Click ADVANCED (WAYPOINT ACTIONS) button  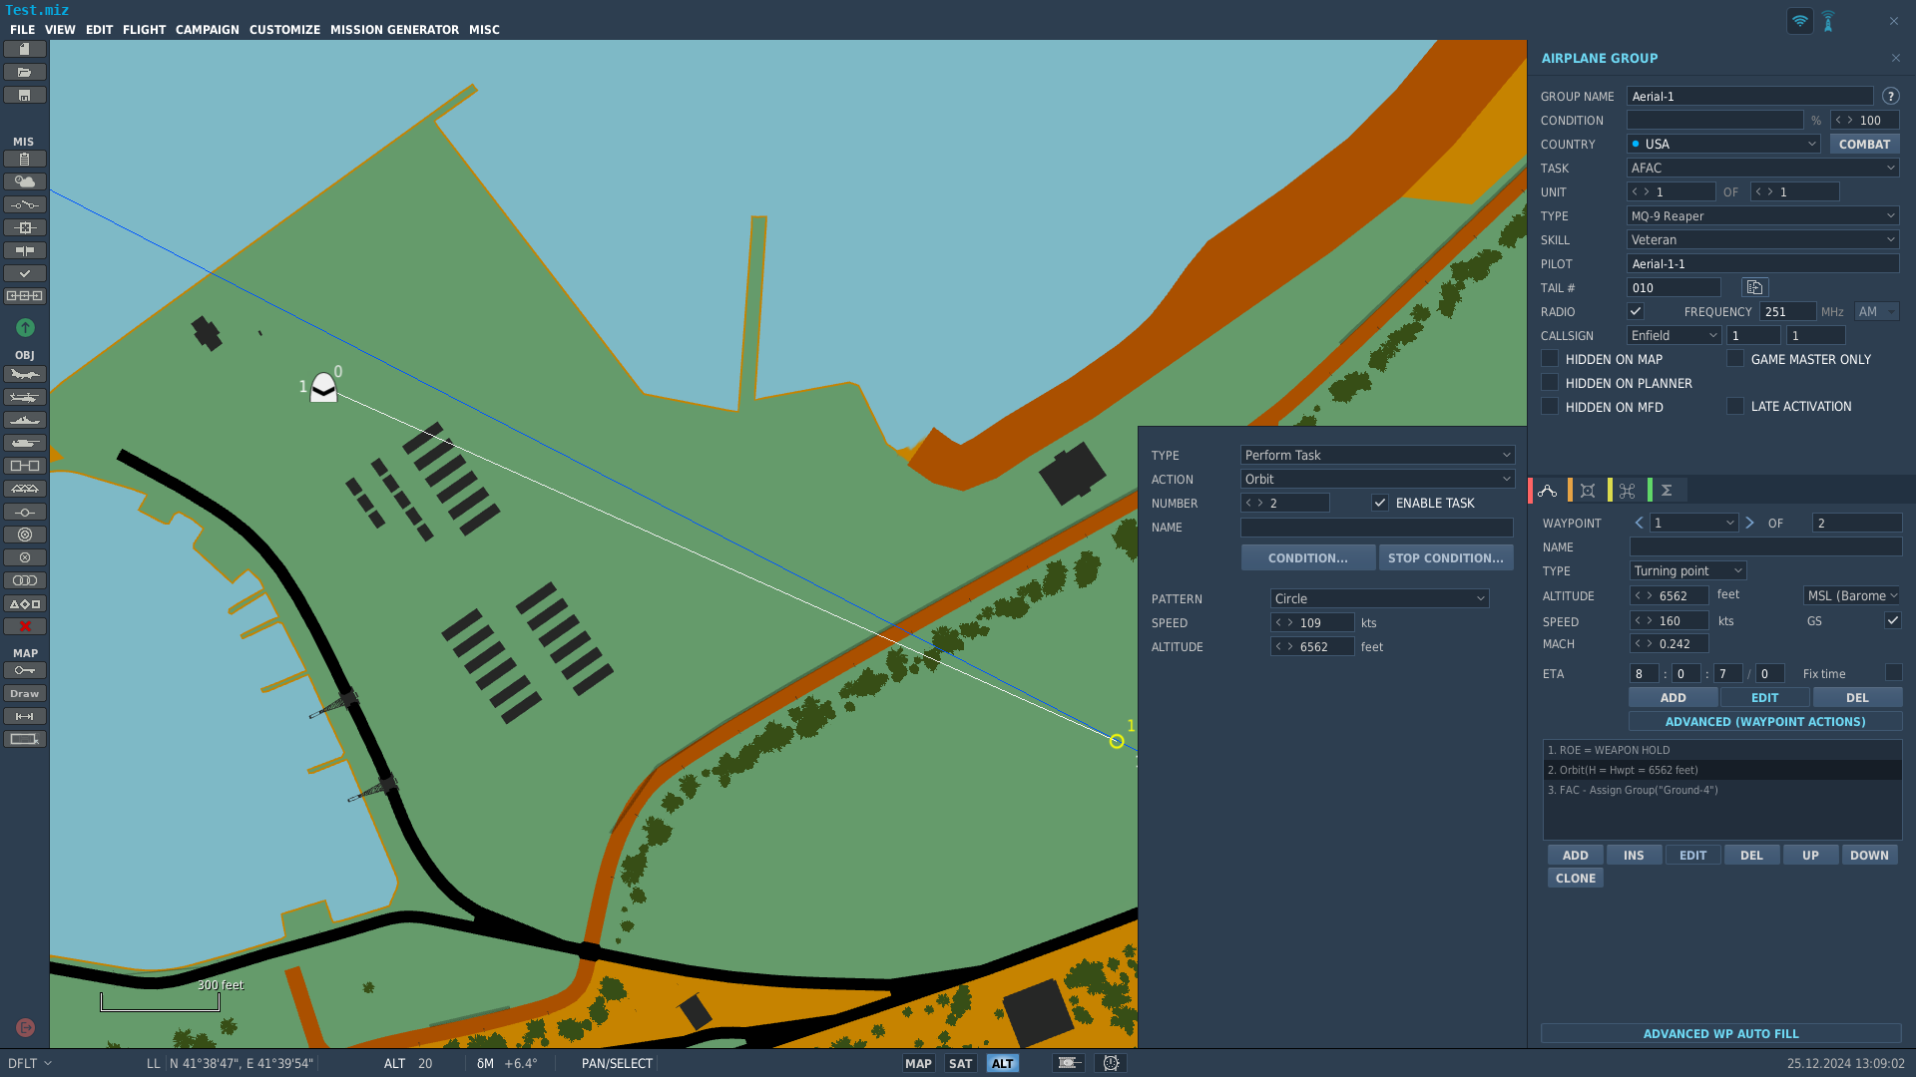coord(1765,721)
